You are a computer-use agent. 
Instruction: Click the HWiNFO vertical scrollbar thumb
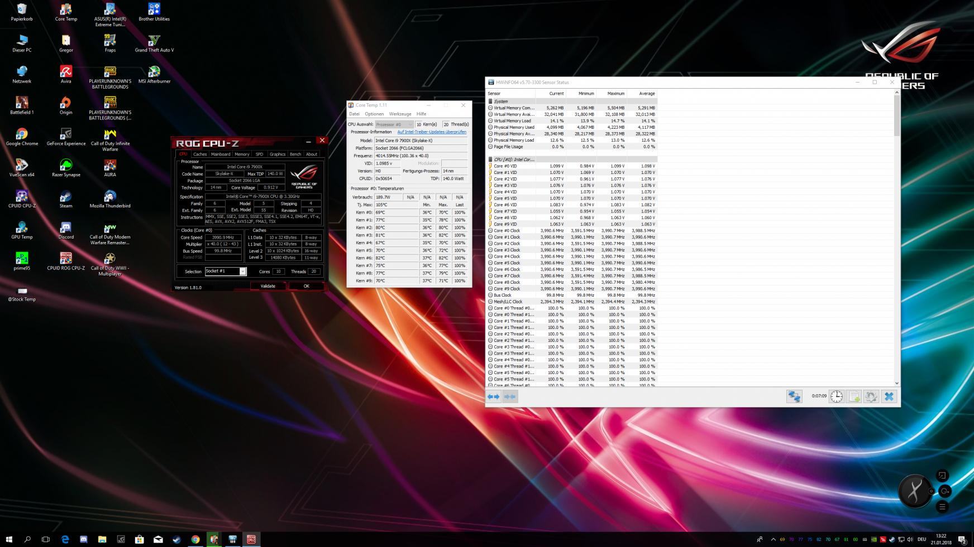897,115
